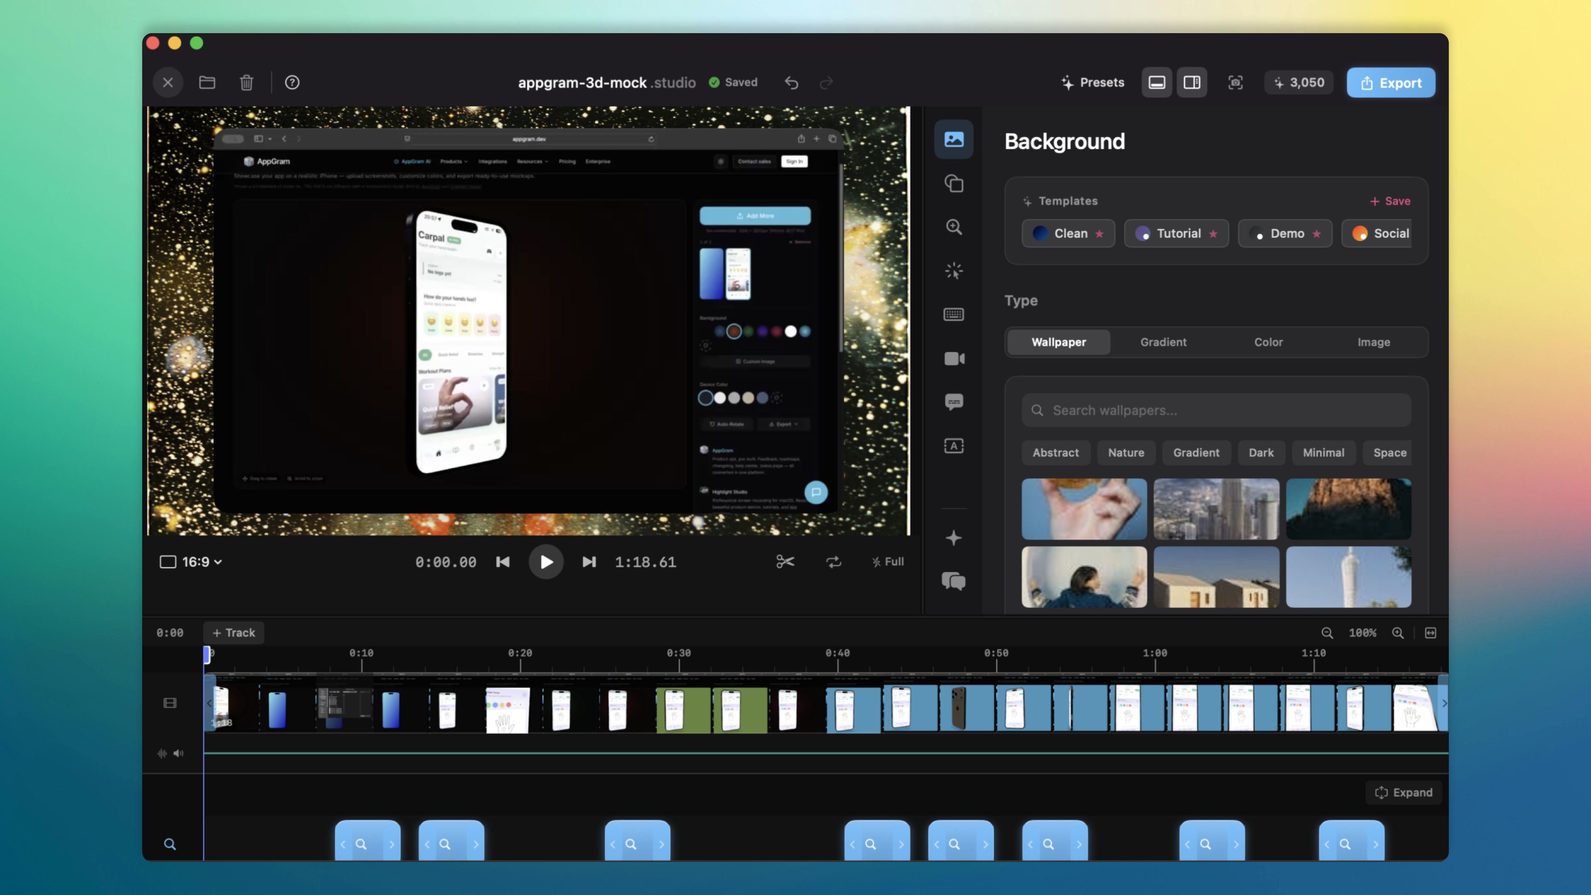Expand the bottom timeline panel

(1403, 793)
